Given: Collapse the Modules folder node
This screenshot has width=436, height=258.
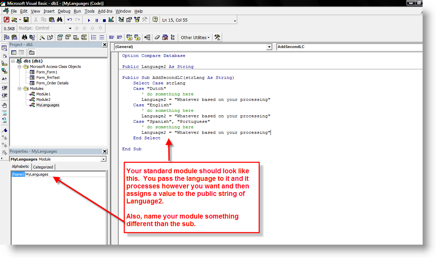Looking at the screenshot, I should coord(20,89).
